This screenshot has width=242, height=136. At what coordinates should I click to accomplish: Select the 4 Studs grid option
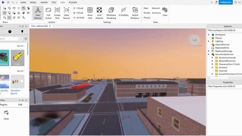click(78, 13)
